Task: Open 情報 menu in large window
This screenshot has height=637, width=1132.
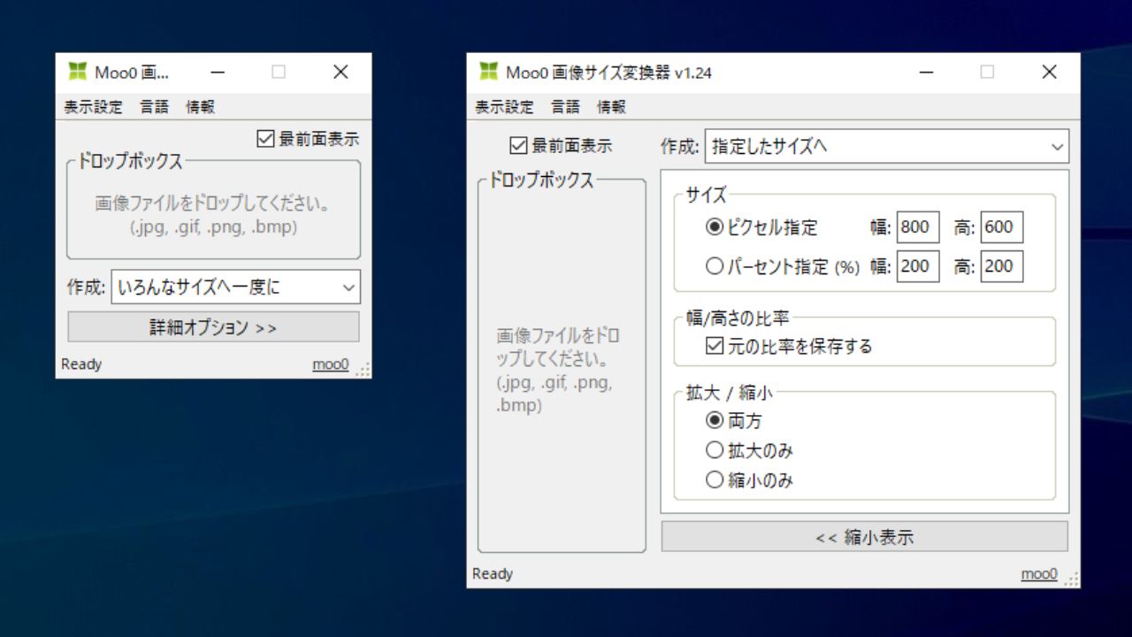Action: point(611,107)
